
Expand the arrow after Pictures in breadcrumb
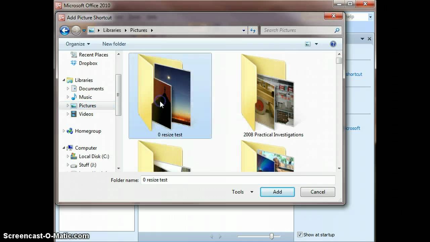(152, 30)
